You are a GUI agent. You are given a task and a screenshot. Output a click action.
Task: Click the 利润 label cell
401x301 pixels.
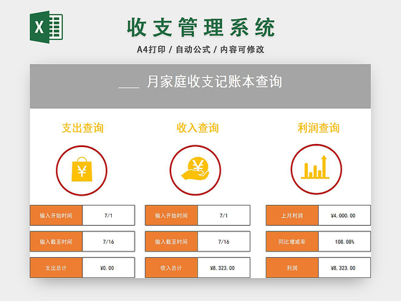[292, 268]
